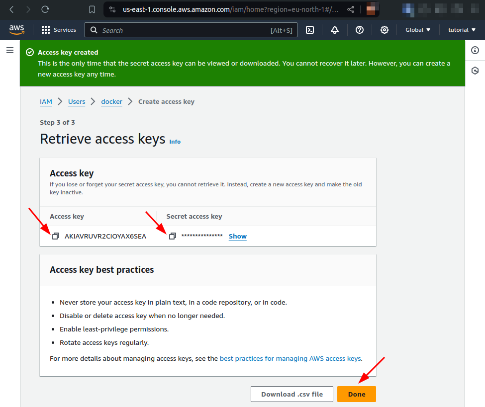Expand the Global region dropdown
Viewport: 485px width, 407px height.
418,30
